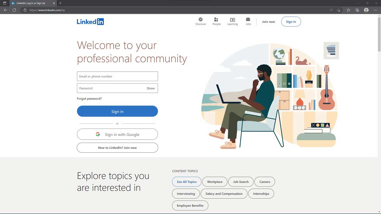This screenshot has width=381, height=214.
Task: Click Explore topics you are interested in text
Action: coord(113,182)
